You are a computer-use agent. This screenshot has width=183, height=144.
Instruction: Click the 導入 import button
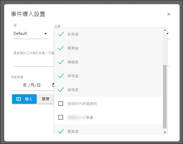coord(24,99)
